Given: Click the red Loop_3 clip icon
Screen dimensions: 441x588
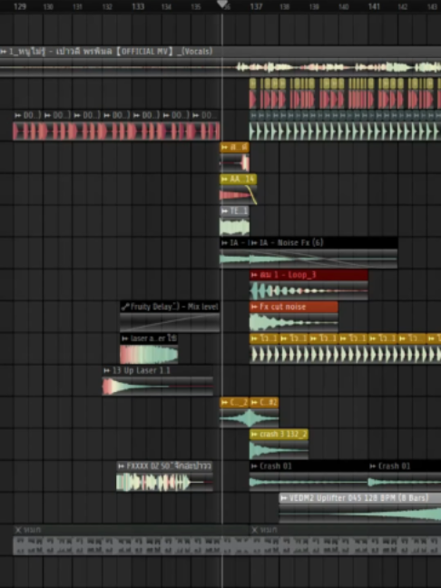Looking at the screenshot, I should [x=254, y=275].
